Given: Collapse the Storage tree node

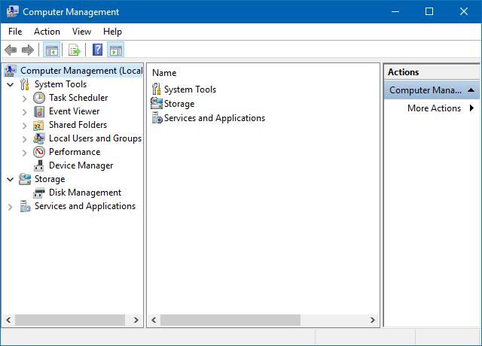Looking at the screenshot, I should (11, 179).
